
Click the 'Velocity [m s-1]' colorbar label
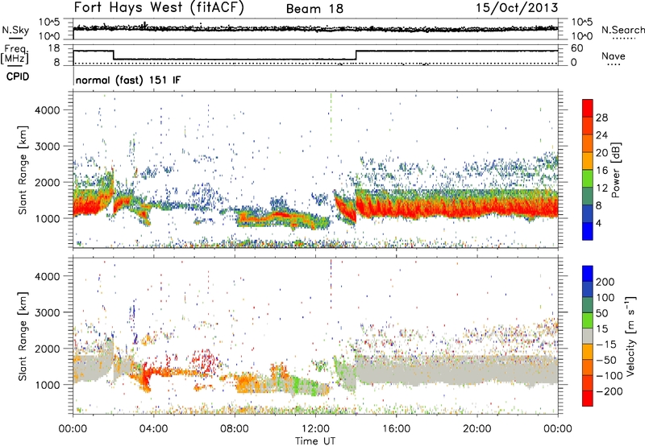tap(630, 336)
